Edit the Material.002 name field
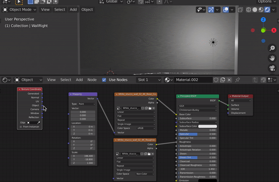 (x=193, y=80)
